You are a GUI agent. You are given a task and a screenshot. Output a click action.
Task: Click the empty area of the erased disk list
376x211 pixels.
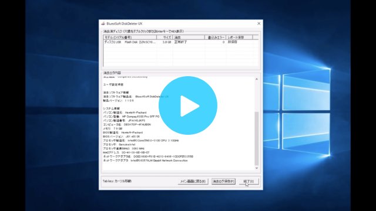(x=181, y=56)
